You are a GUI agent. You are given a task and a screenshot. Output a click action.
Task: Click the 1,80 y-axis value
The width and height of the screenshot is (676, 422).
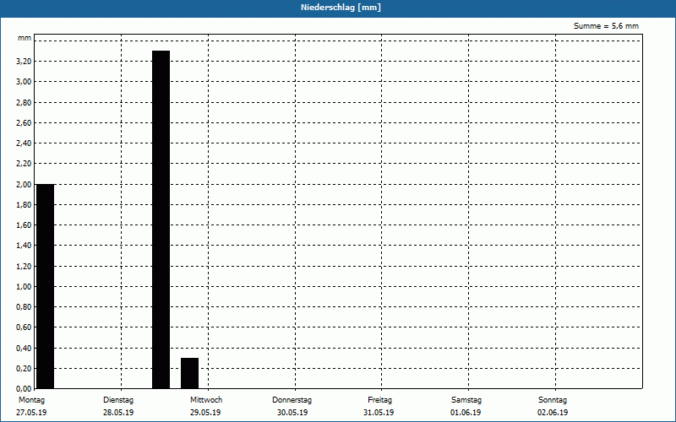(24, 205)
